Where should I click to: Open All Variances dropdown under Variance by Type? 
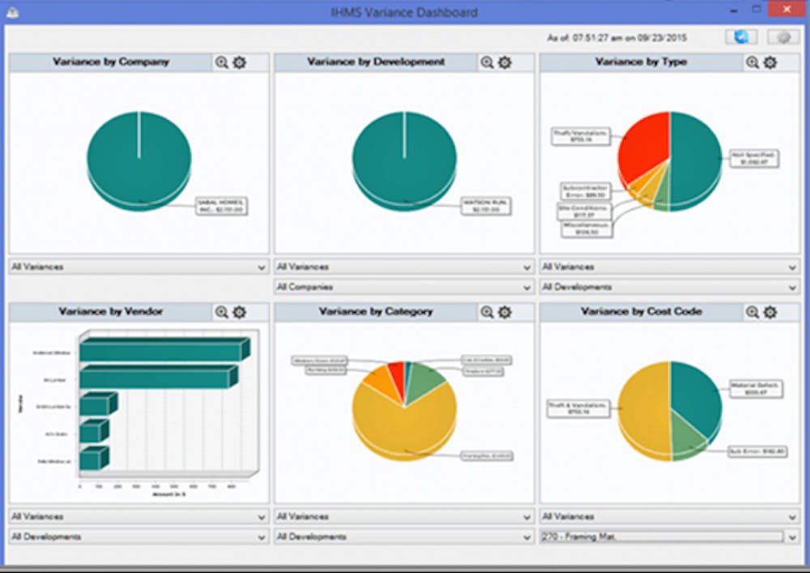(x=670, y=267)
